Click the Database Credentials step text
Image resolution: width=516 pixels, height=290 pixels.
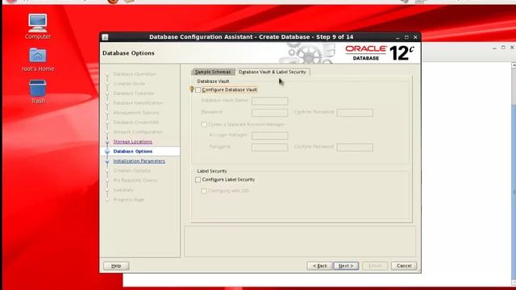tap(136, 122)
